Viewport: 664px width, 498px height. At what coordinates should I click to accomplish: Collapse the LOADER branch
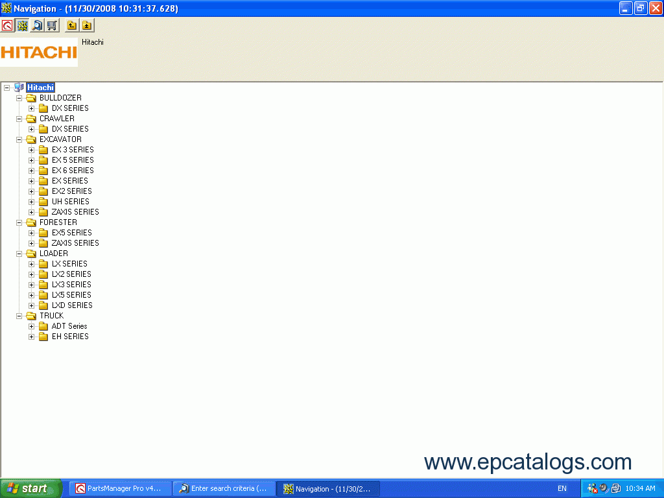pos(19,254)
